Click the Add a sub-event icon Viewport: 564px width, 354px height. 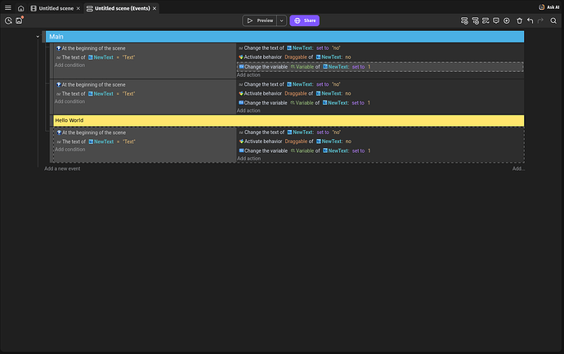(475, 20)
